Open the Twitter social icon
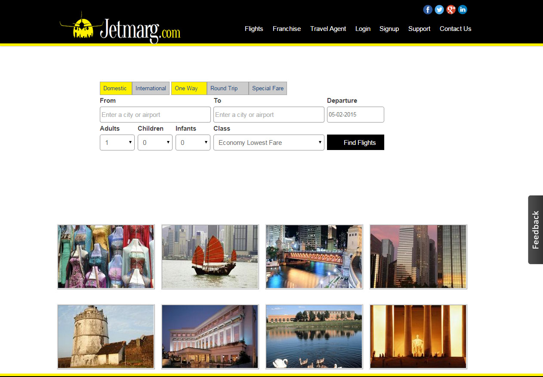Image resolution: width=543 pixels, height=377 pixels. 439,9
